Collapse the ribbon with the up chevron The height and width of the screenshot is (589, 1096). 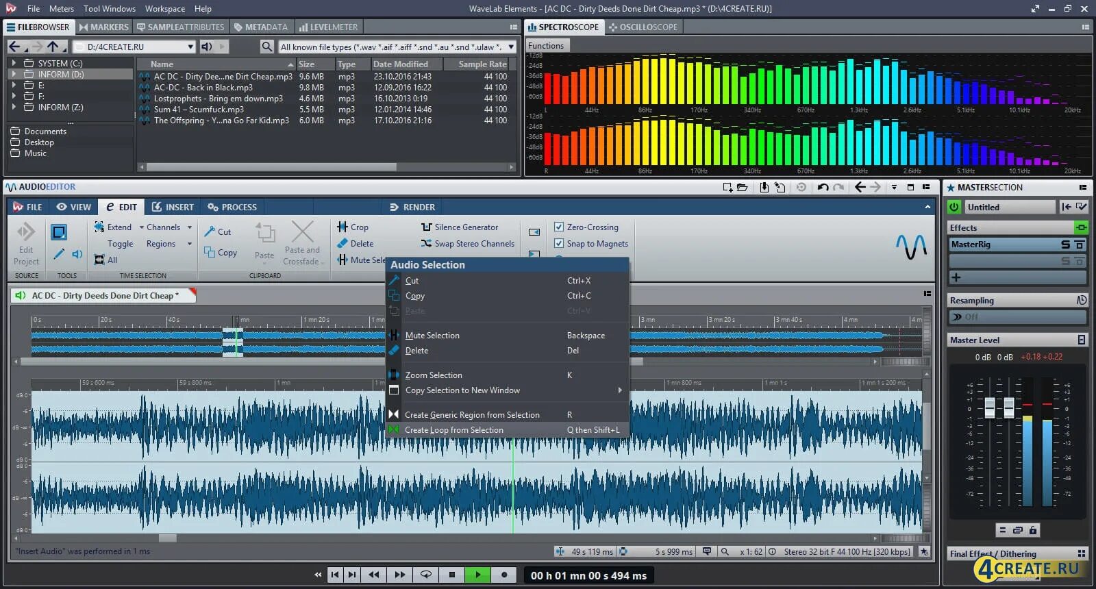click(927, 207)
